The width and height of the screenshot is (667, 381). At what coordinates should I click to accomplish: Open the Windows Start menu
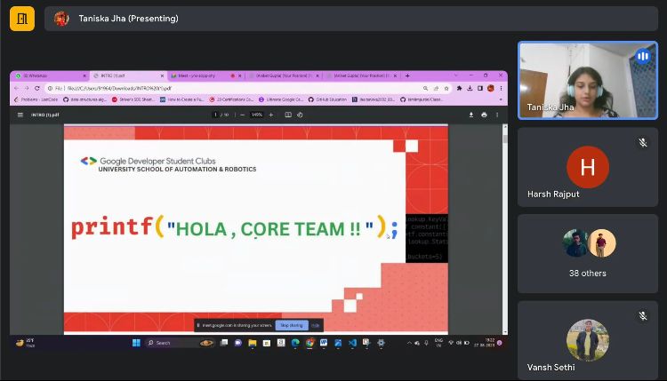coord(136,343)
